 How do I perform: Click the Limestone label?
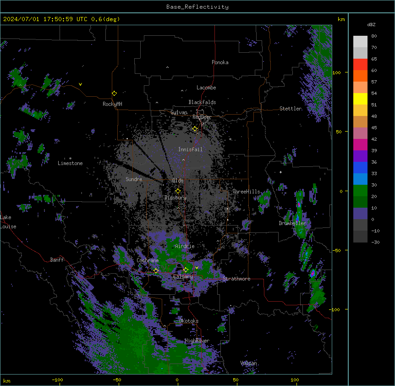70,163
